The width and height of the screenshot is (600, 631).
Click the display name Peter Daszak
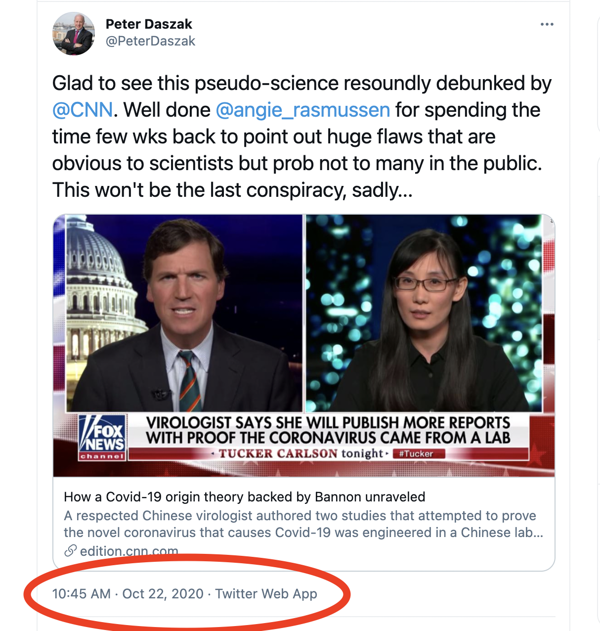point(149,24)
